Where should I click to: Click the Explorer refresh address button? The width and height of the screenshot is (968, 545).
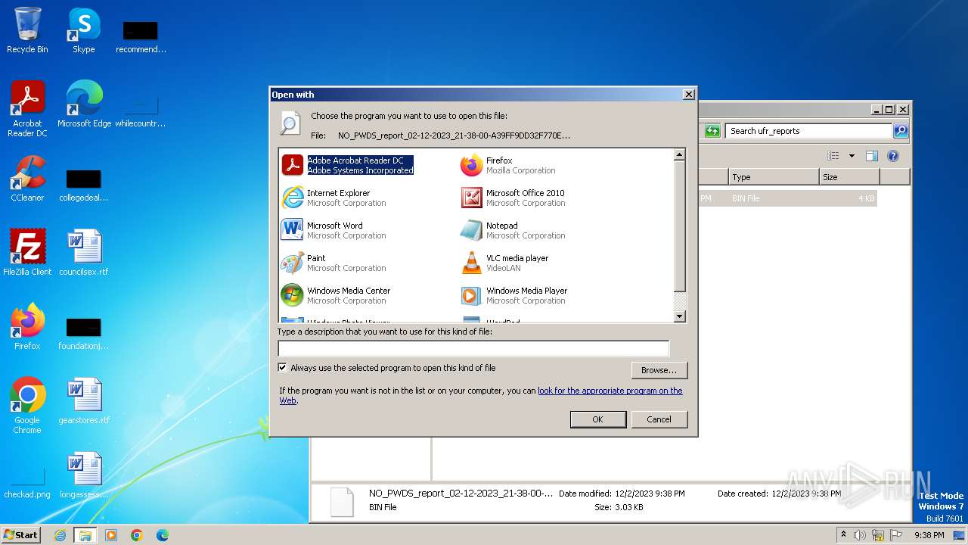(x=712, y=131)
